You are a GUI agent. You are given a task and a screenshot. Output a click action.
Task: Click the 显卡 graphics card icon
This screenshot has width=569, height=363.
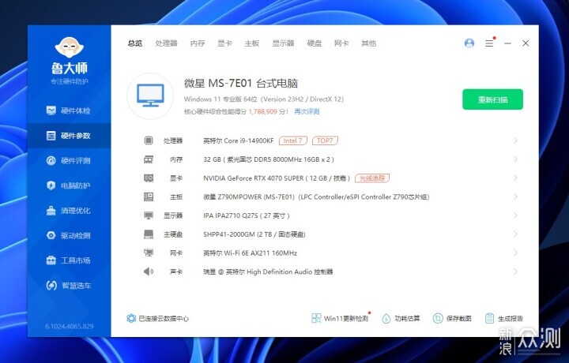(x=149, y=178)
